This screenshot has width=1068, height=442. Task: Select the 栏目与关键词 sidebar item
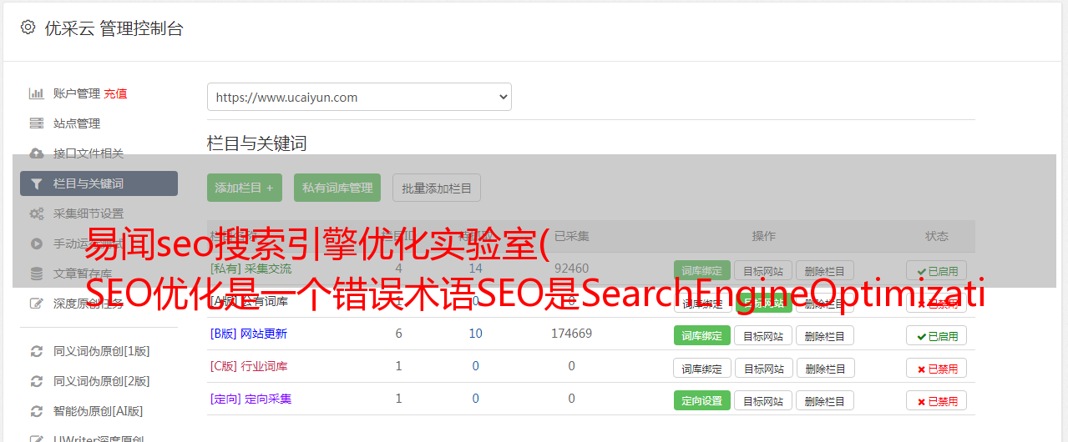tap(99, 183)
